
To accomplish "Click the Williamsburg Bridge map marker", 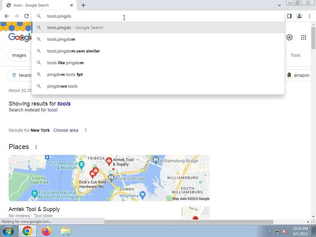I will click(156, 160).
